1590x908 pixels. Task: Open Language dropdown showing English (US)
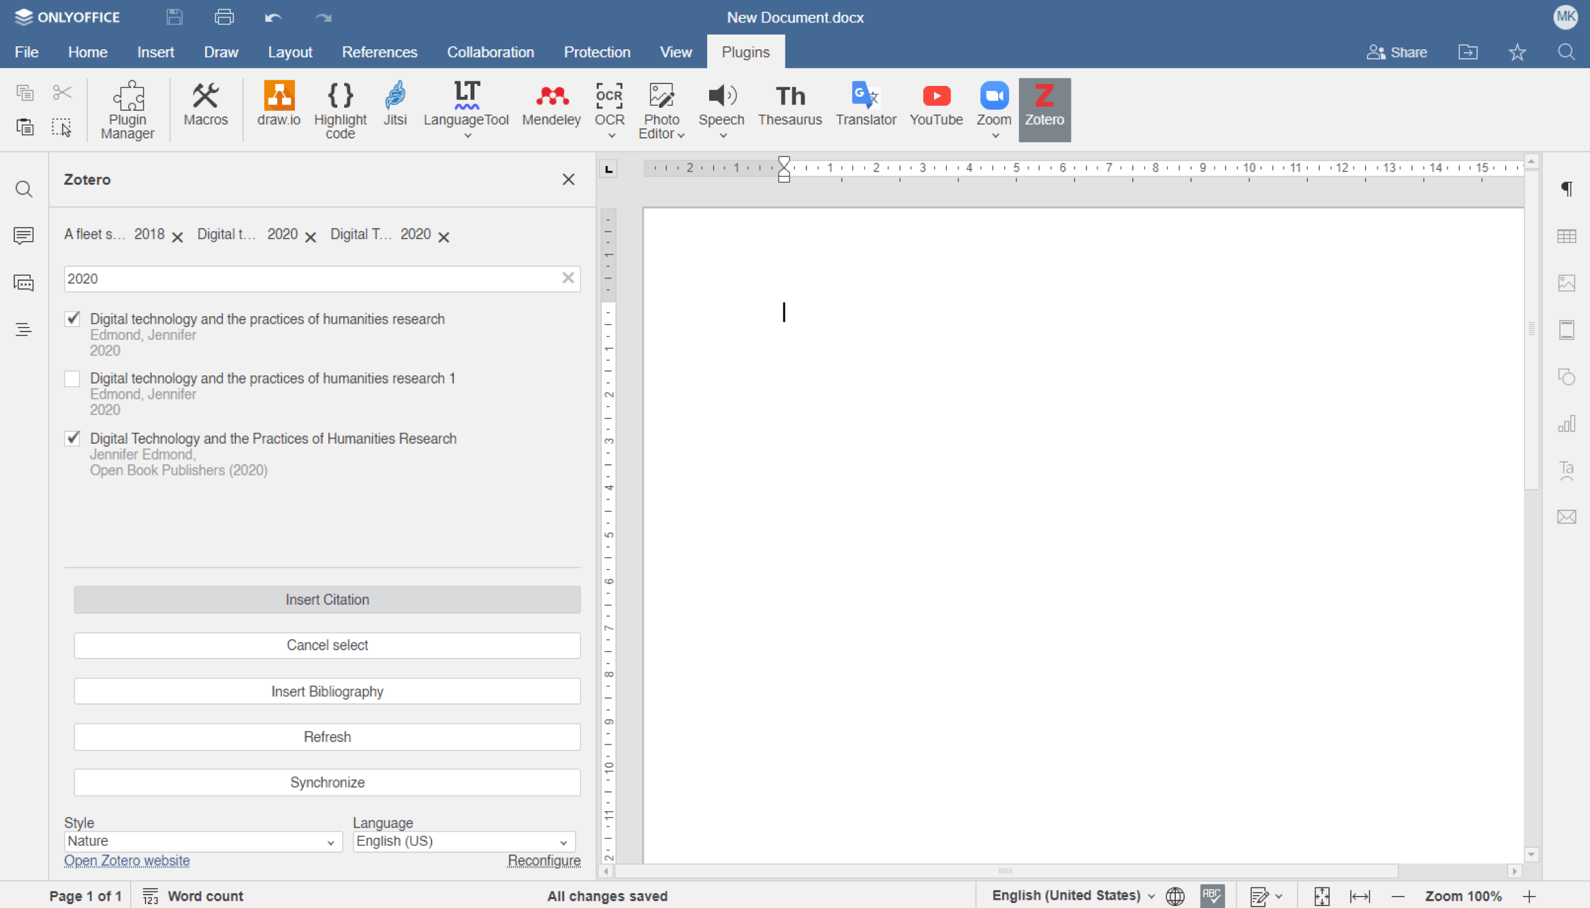point(463,841)
